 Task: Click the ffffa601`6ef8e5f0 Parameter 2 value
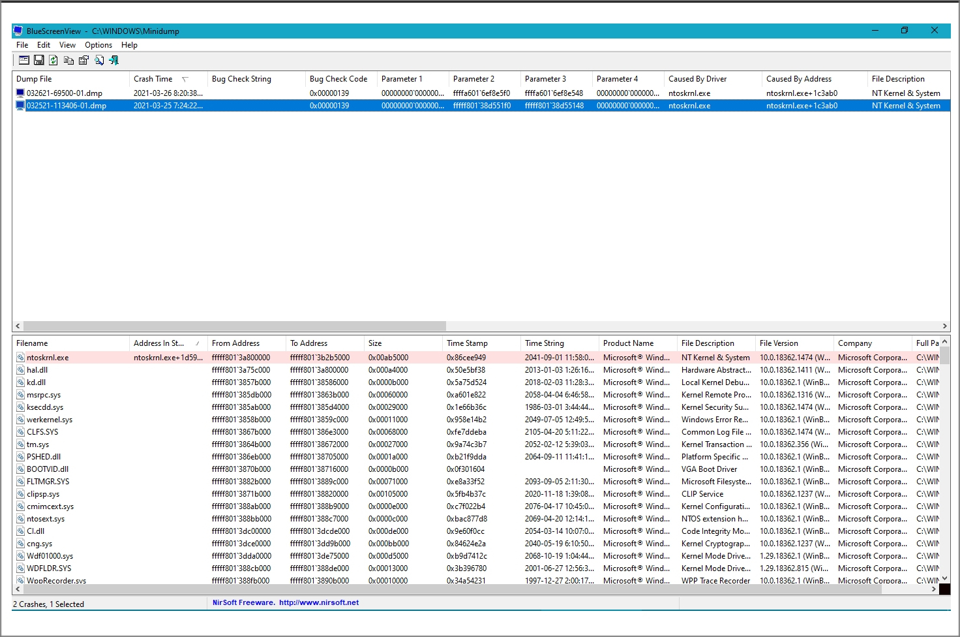[481, 93]
